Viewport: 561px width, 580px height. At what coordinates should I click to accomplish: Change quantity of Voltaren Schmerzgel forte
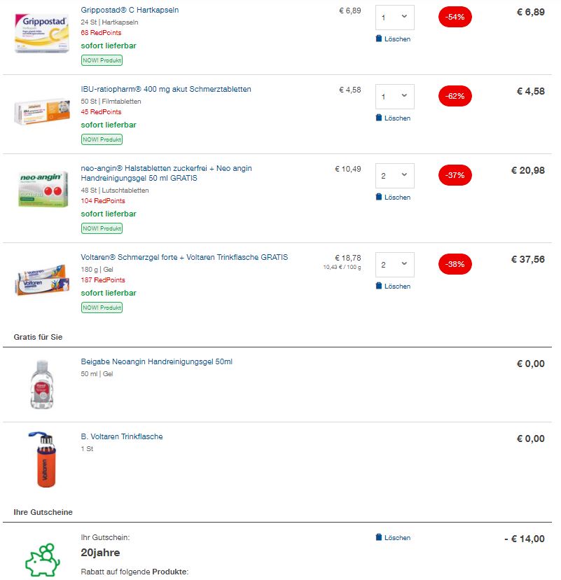[x=394, y=265]
